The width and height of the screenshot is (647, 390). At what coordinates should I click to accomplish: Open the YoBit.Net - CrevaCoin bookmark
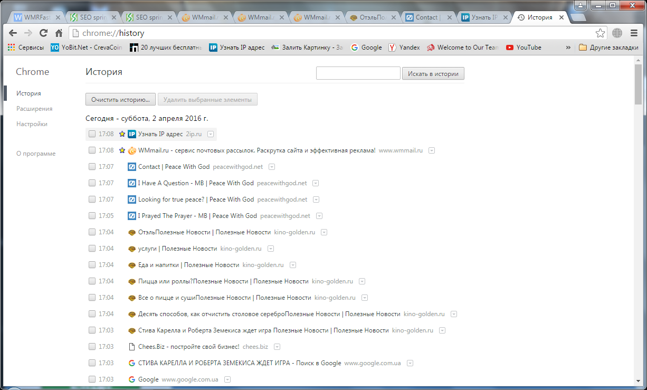pos(87,47)
